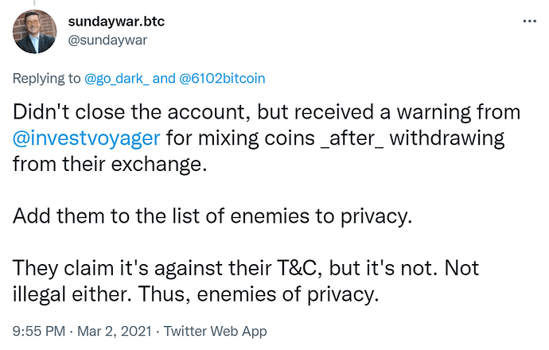Click "and" between the reply mentions
549x350 pixels.
[x=164, y=78]
